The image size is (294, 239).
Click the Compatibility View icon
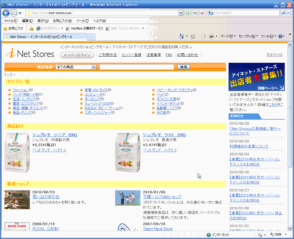(x=187, y=13)
